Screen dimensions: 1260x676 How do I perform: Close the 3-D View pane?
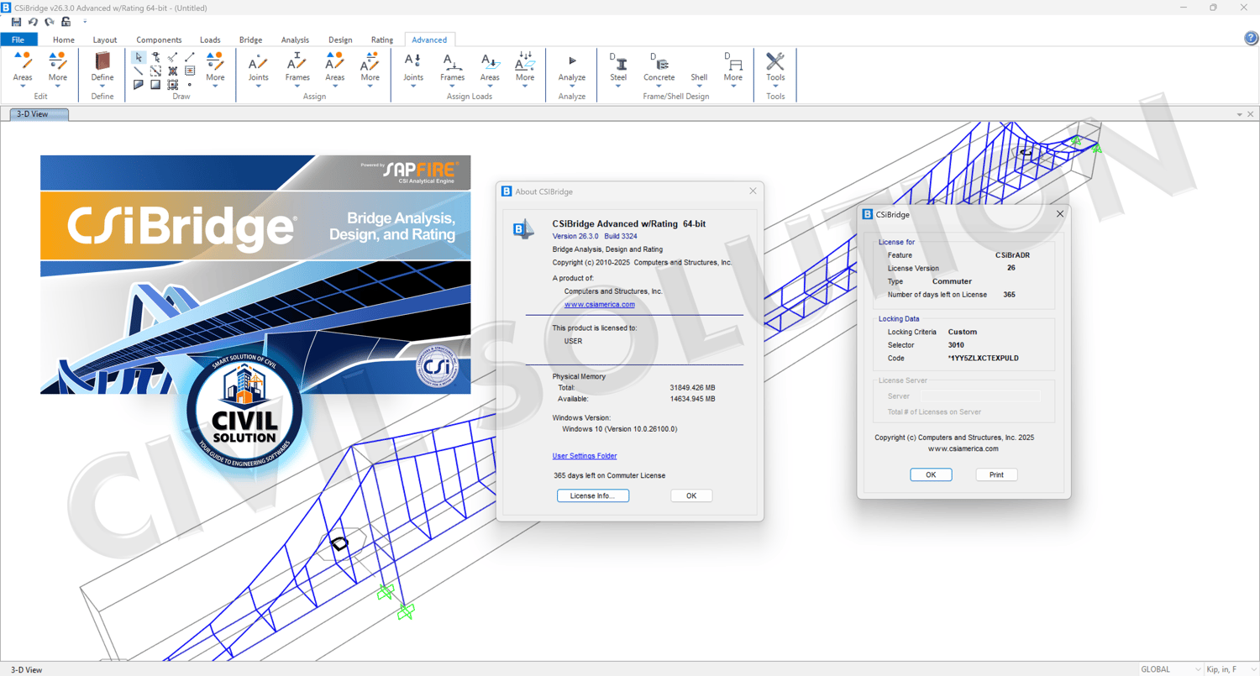1251,114
